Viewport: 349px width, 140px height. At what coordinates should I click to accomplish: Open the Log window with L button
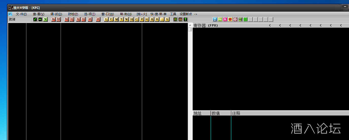click(x=106, y=19)
